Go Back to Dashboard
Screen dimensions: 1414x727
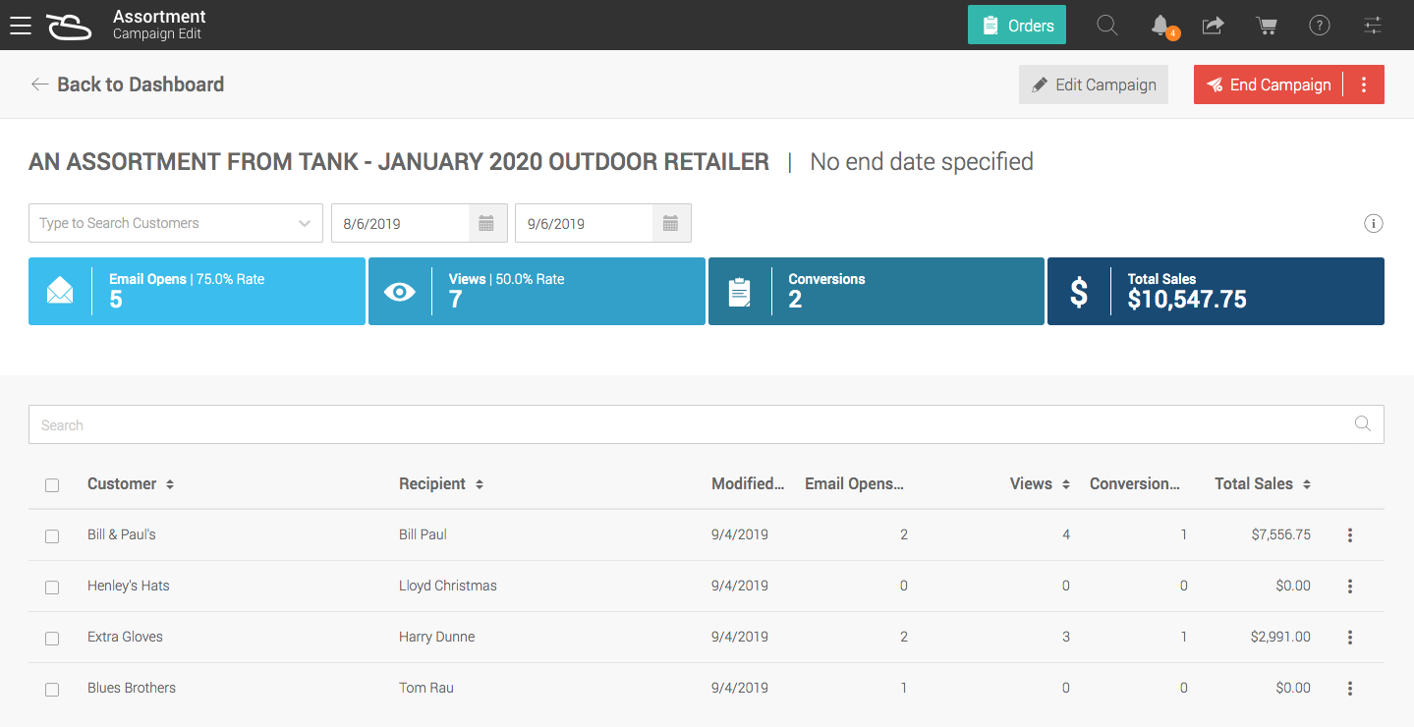pos(128,84)
